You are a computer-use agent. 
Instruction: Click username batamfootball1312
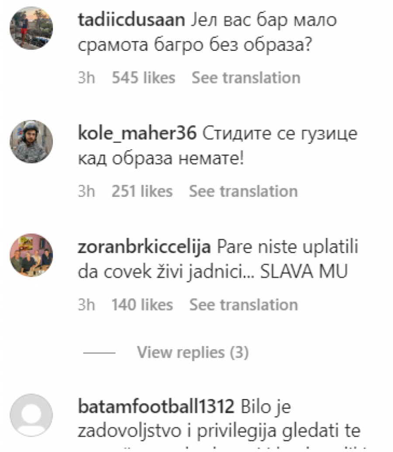point(156,407)
